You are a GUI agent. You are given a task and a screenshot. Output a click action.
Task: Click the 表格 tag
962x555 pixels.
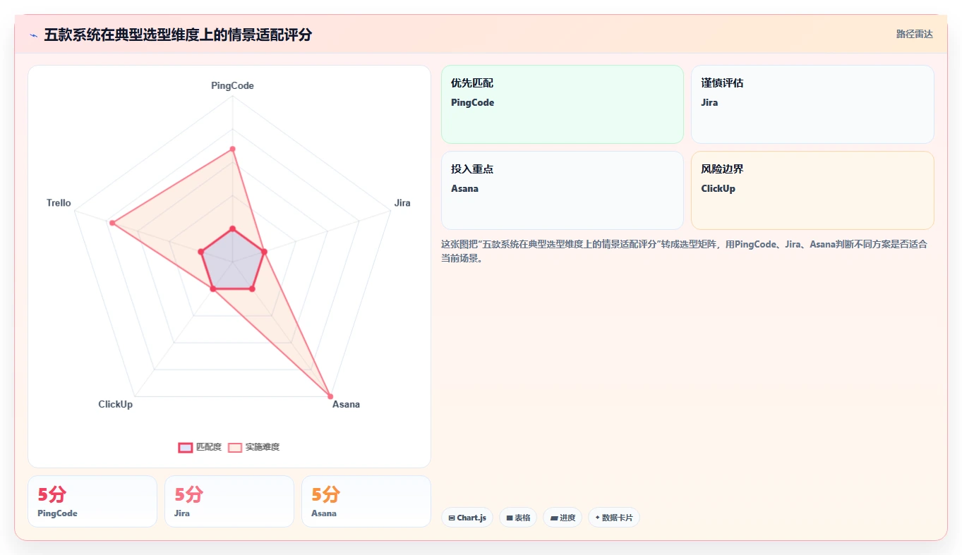518,518
